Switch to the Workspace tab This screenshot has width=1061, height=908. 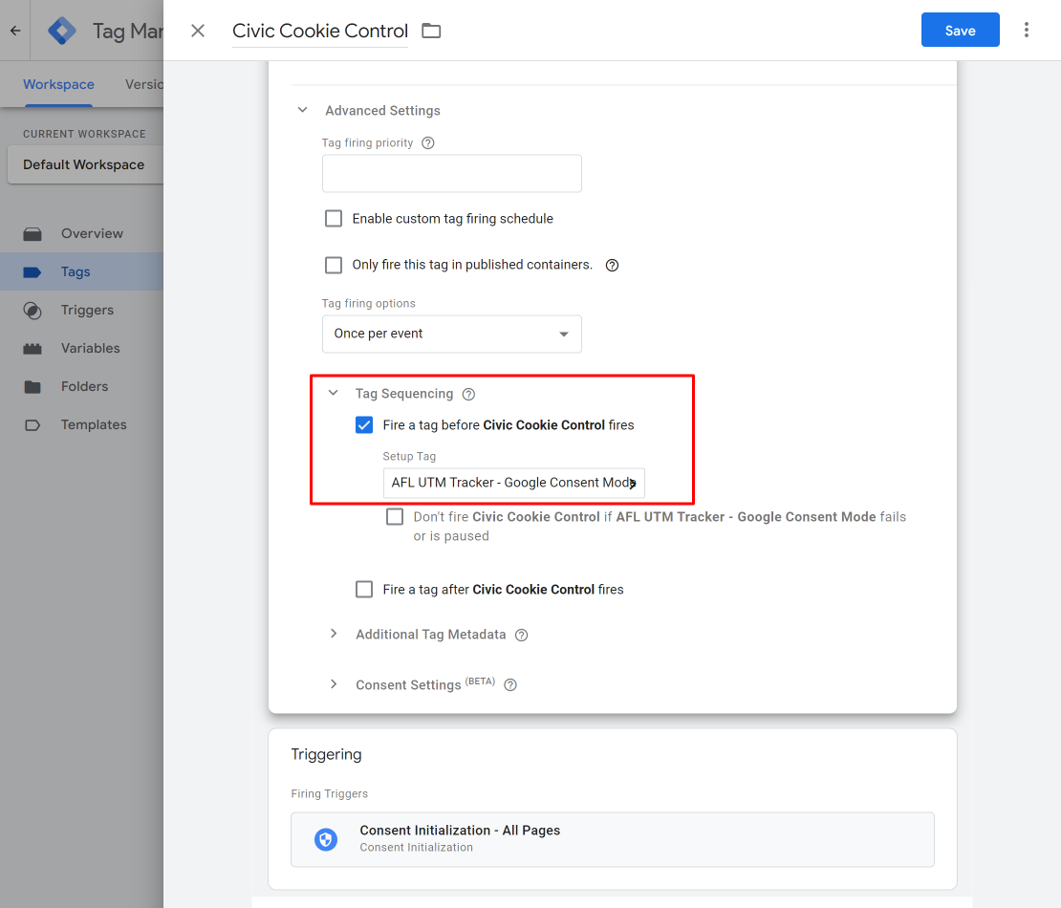tap(59, 84)
